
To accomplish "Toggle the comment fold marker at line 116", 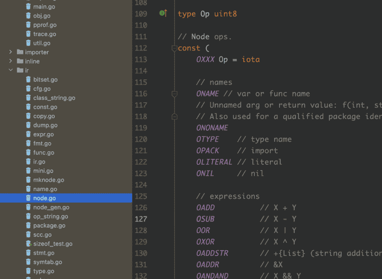I will pos(174,94).
